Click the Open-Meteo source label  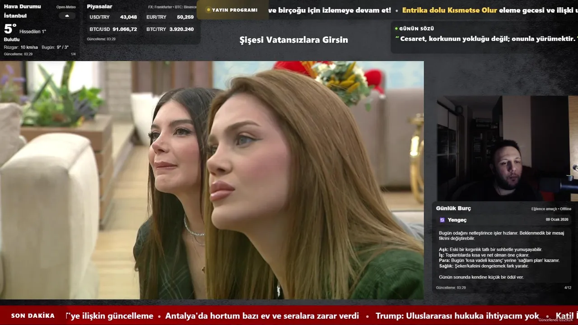coord(66,7)
